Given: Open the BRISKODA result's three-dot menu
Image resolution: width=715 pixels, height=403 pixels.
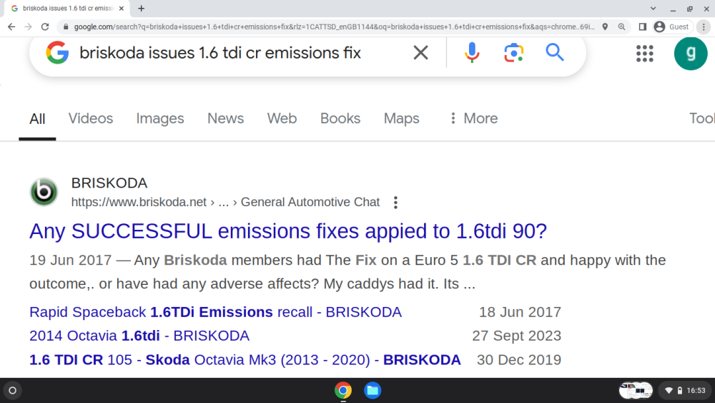Looking at the screenshot, I should (x=395, y=202).
